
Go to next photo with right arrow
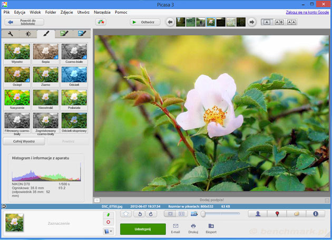pos(252,22)
